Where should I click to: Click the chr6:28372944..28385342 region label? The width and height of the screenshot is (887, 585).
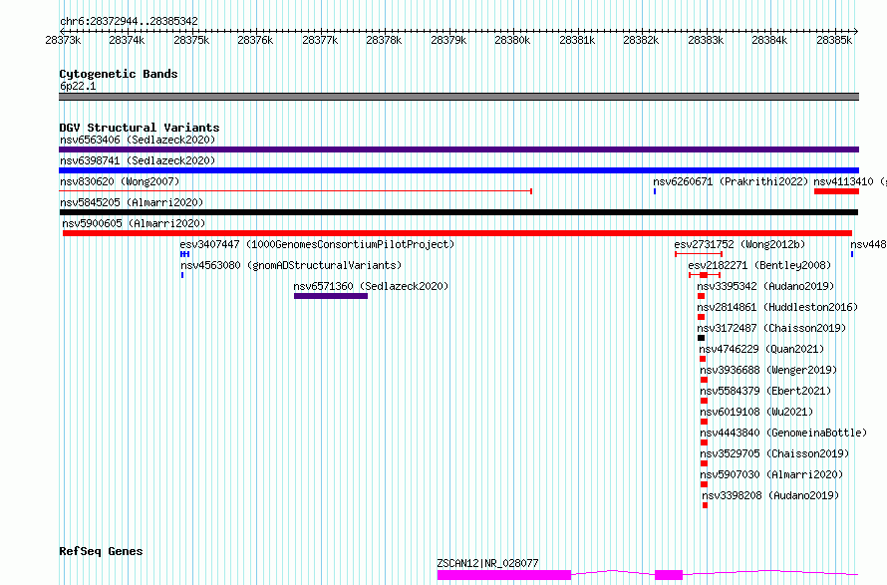tap(129, 22)
